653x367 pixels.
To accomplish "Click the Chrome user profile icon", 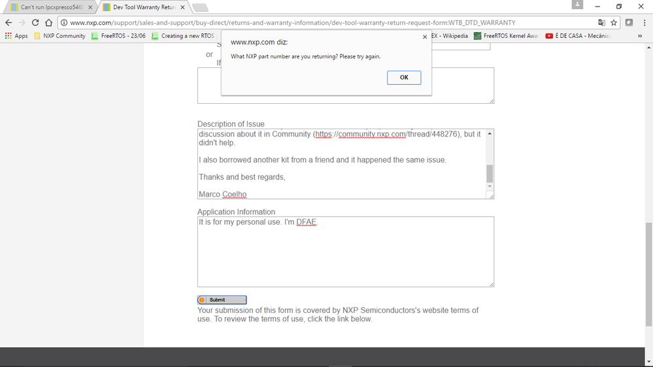I will tap(577, 5).
